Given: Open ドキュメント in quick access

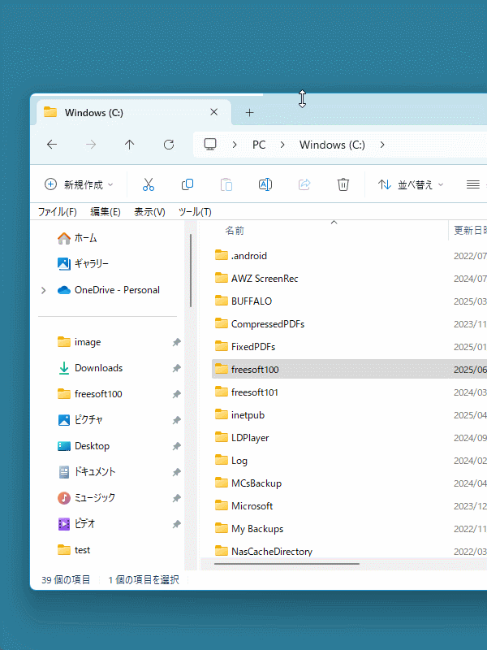Looking at the screenshot, I should pyautogui.click(x=87, y=472).
